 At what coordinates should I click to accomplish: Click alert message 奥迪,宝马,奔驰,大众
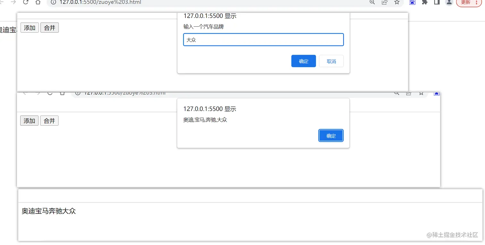click(x=205, y=120)
